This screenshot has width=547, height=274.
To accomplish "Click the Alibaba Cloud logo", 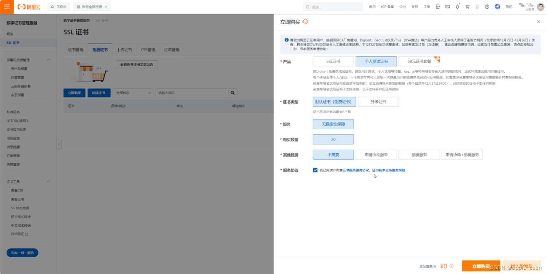I will pos(29,7).
